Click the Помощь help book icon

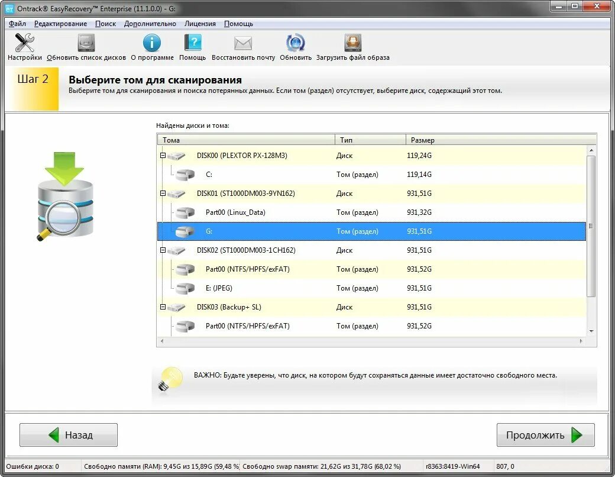click(x=193, y=43)
